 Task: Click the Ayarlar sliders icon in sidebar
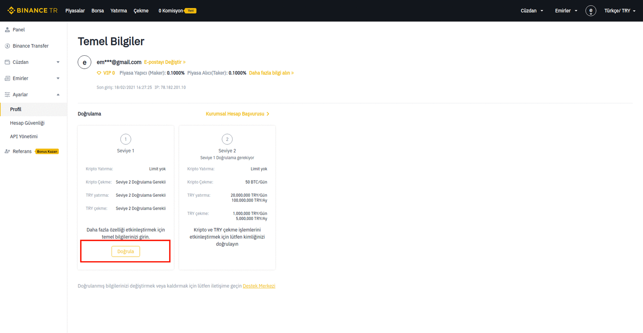(7, 94)
